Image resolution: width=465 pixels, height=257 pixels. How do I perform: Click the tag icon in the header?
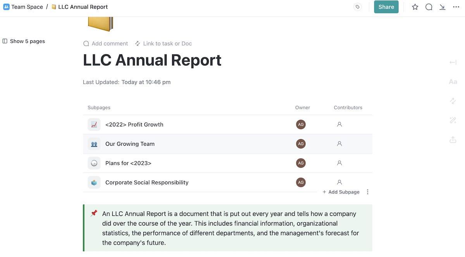pyautogui.click(x=357, y=7)
